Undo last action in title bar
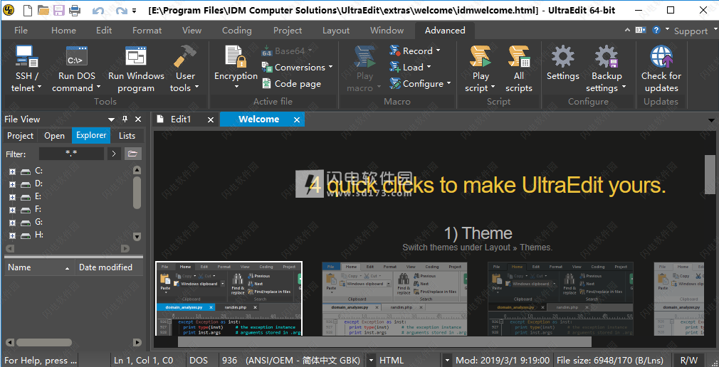 pos(98,11)
